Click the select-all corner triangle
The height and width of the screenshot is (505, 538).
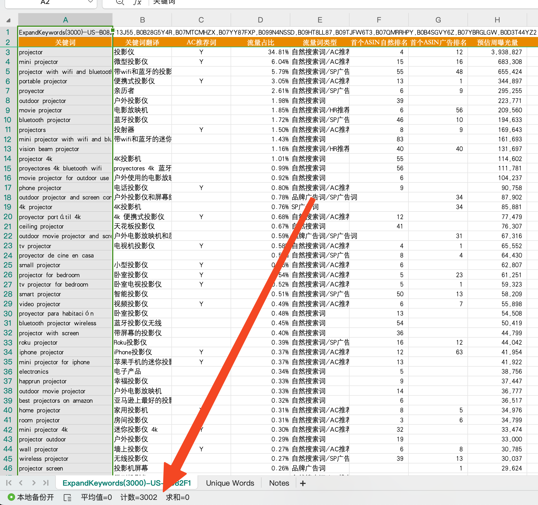(x=9, y=20)
